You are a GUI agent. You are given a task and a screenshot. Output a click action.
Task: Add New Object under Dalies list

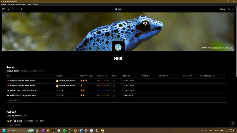tap(13, 125)
